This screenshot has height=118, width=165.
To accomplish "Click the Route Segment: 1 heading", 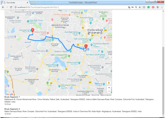I will (12, 97).
